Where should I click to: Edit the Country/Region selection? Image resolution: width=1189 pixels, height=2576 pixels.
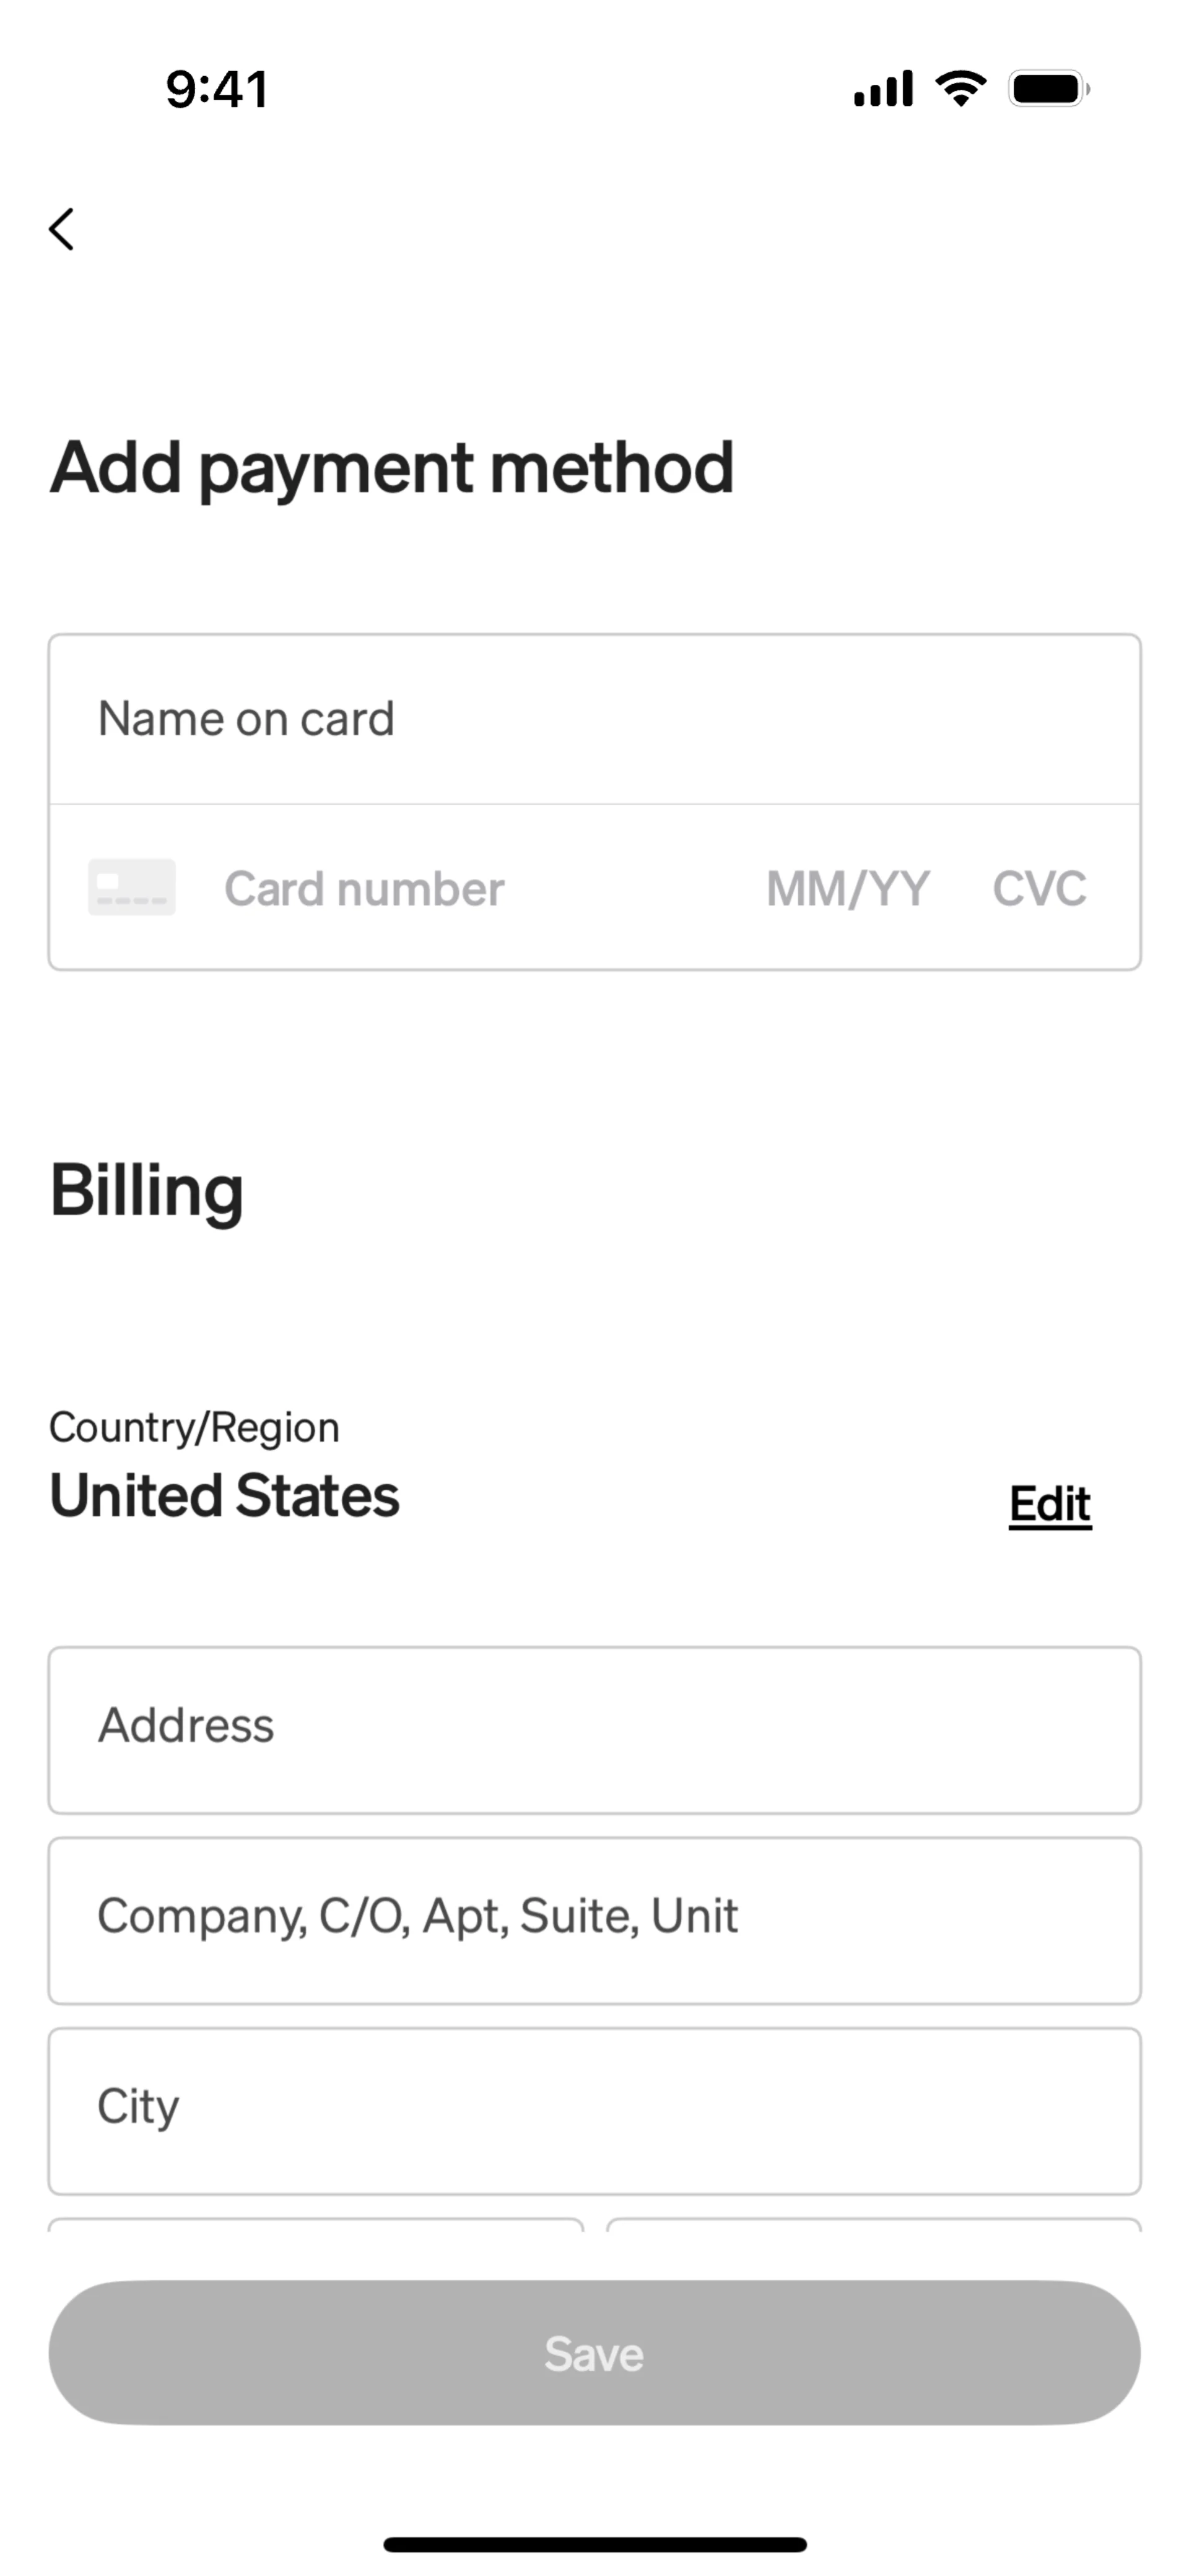(1049, 1504)
